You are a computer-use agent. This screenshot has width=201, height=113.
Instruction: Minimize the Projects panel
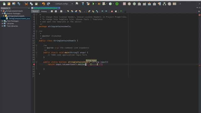[x=29, y=8]
